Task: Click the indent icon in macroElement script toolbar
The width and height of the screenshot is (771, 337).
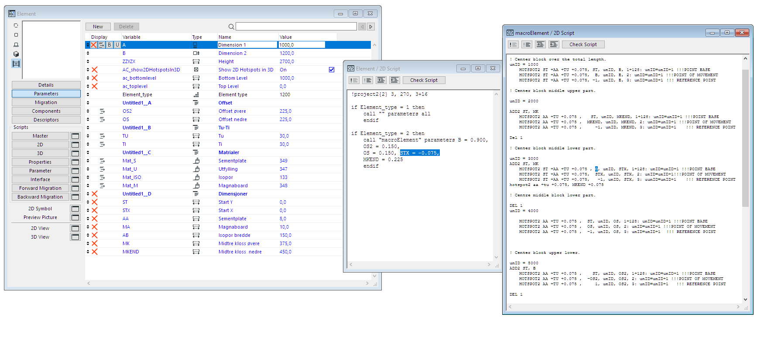Action: pyautogui.click(x=541, y=44)
